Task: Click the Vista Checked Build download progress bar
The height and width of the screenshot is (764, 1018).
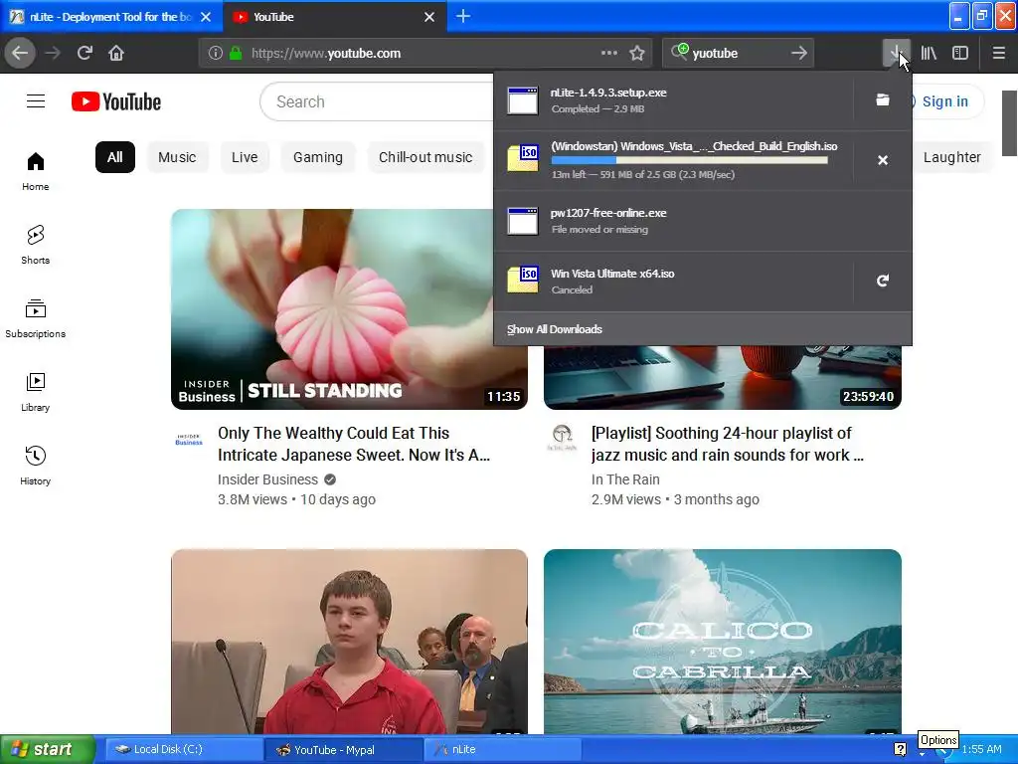Action: [690, 160]
